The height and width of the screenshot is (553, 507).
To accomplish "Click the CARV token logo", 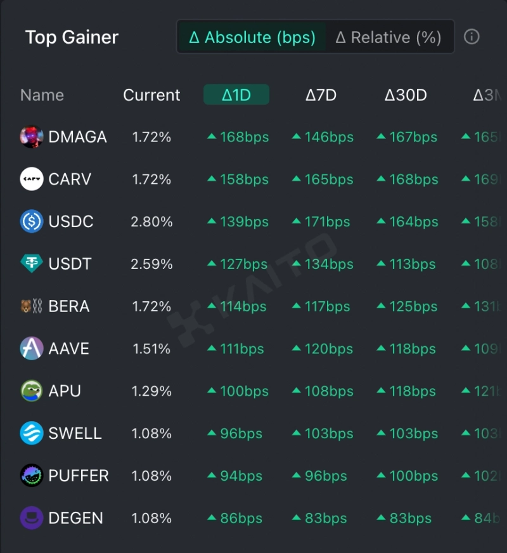I will pos(32,179).
